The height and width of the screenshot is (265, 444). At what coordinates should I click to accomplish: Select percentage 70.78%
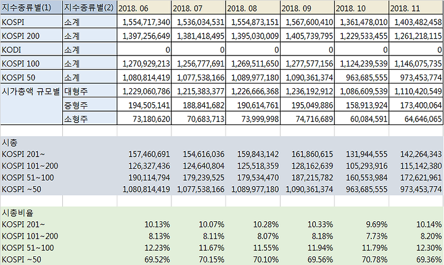coord(375,259)
